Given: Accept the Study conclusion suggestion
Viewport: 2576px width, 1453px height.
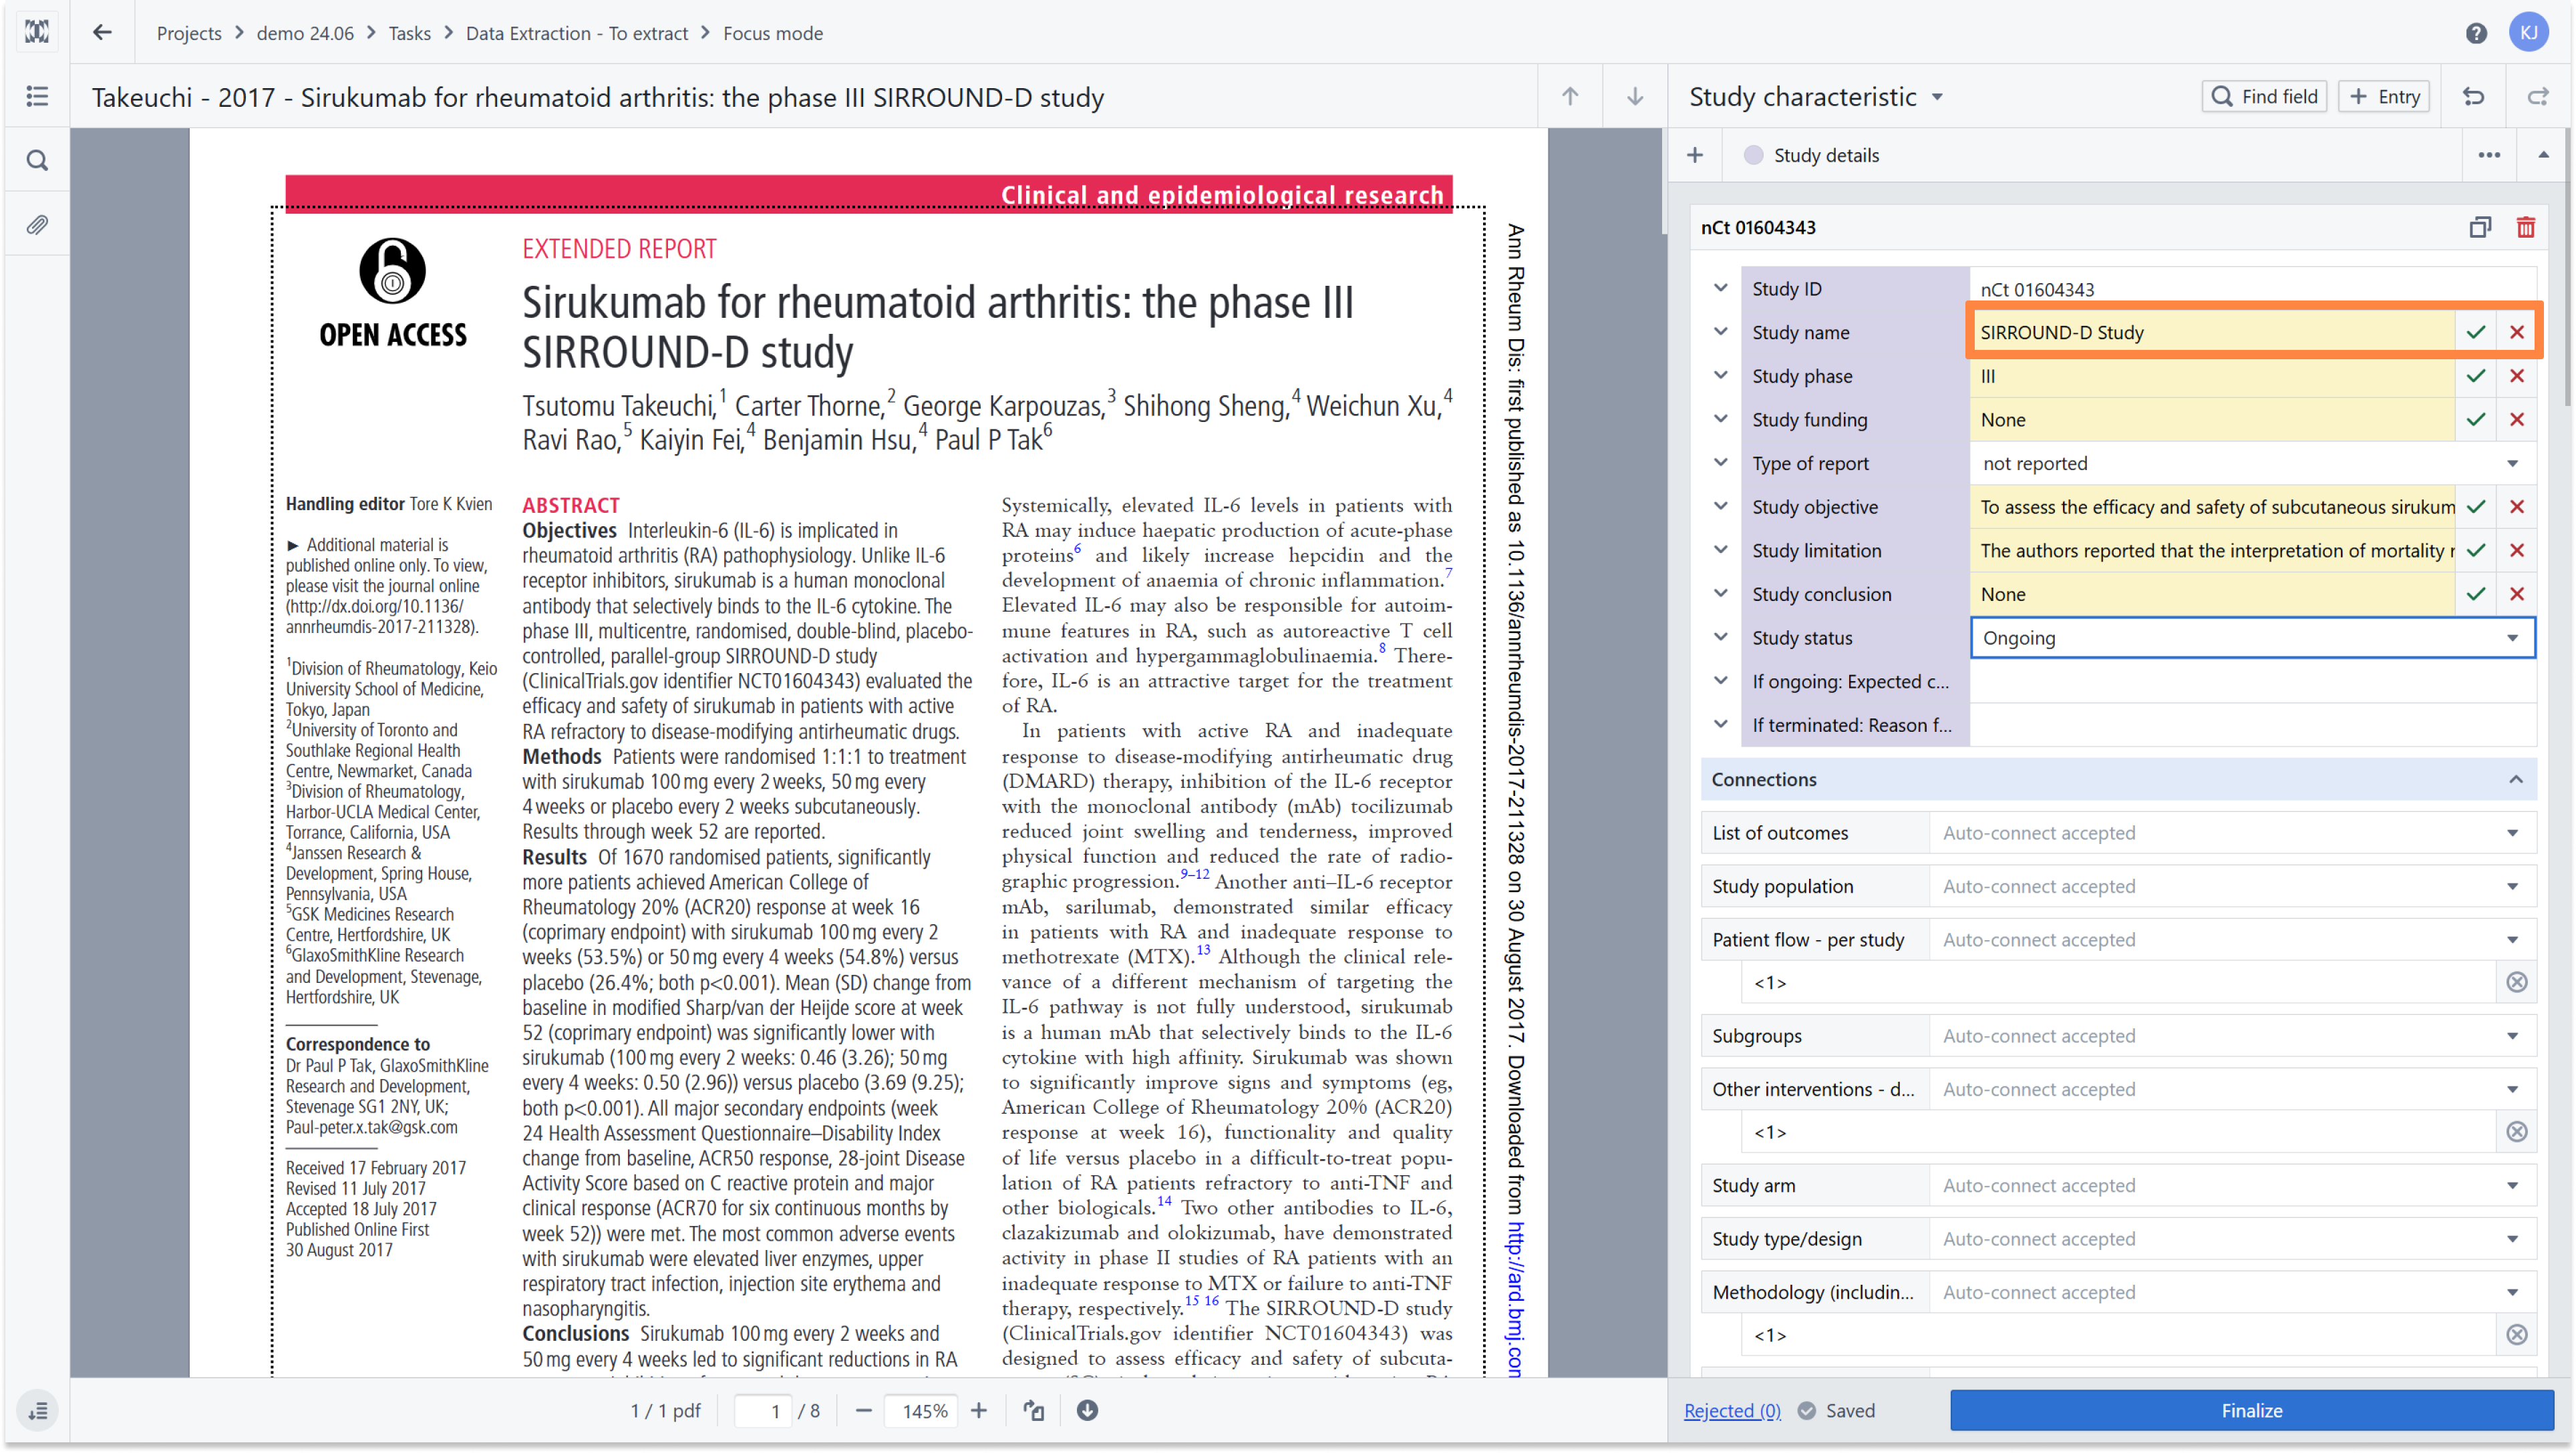Looking at the screenshot, I should [x=2475, y=594].
